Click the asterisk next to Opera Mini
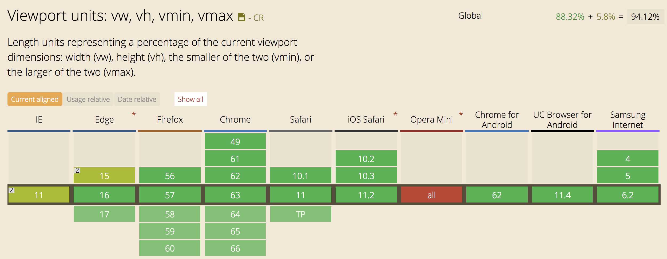667x259 pixels. (x=461, y=115)
